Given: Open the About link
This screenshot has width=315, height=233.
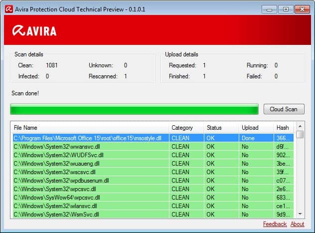Looking at the screenshot, I should tap(298, 224).
